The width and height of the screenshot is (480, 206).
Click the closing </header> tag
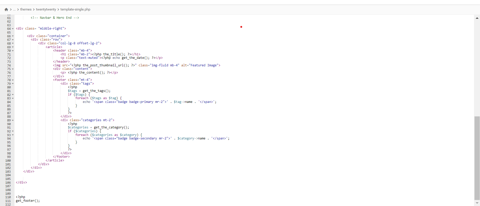pos(61,62)
